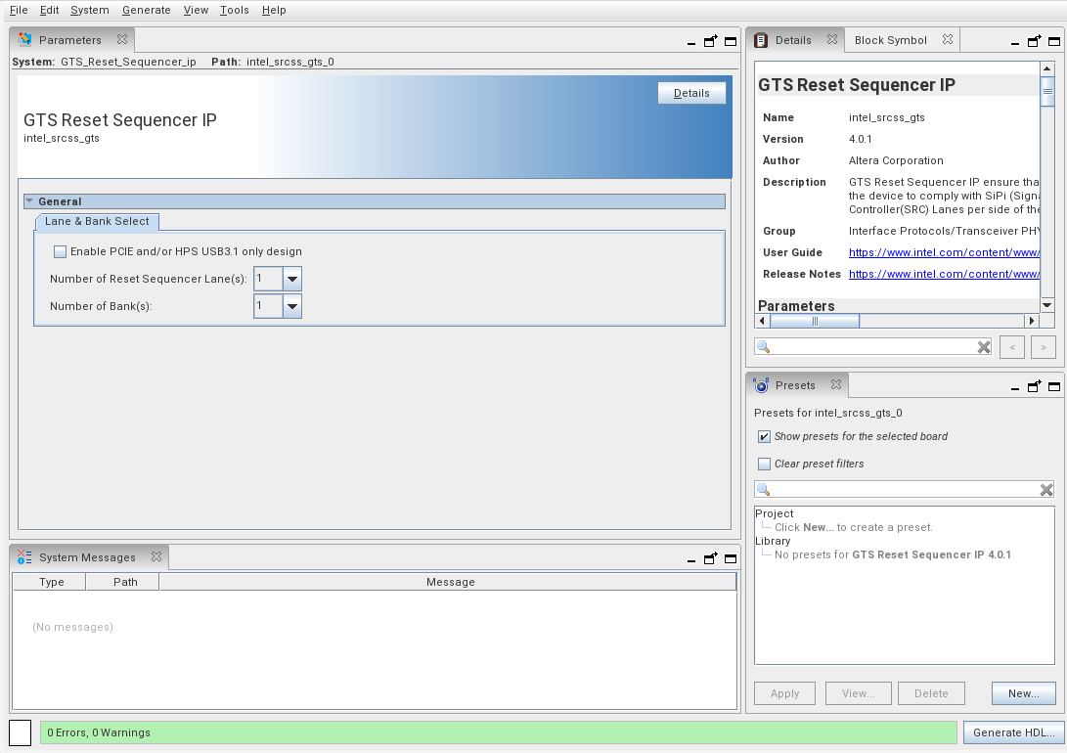Image resolution: width=1067 pixels, height=753 pixels.
Task: Click the Details horizontal scrollbar thumb
Action: 815,321
